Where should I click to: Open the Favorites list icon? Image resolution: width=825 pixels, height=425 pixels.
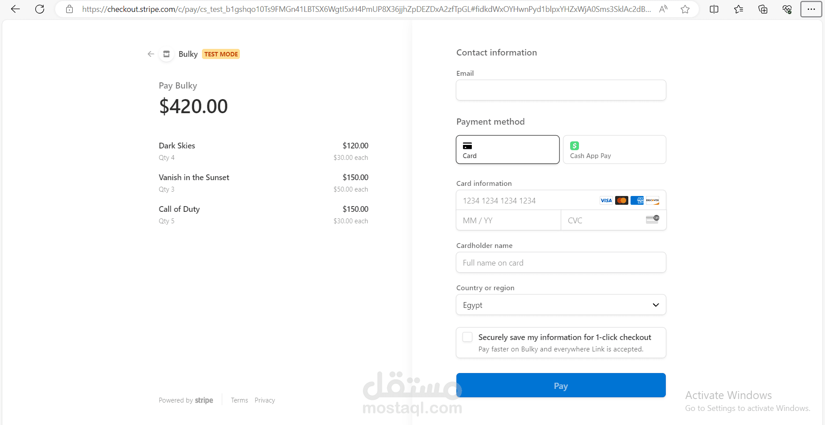point(739,9)
